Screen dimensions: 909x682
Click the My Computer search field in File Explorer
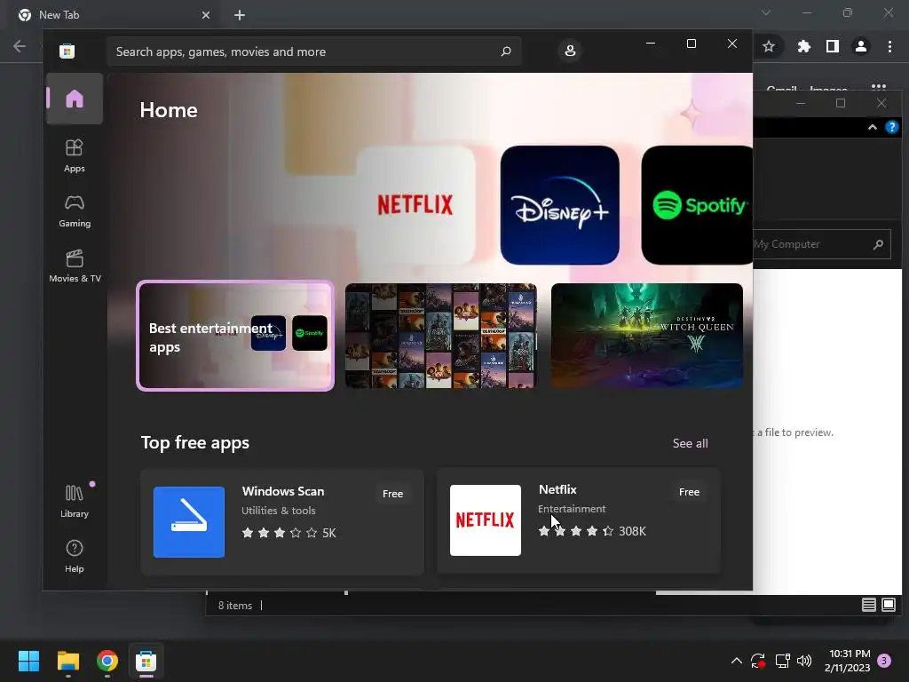pos(822,244)
